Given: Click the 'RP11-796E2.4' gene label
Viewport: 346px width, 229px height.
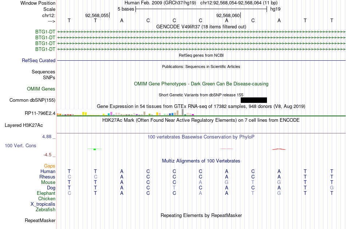Looking at the screenshot, I should click(40, 113).
